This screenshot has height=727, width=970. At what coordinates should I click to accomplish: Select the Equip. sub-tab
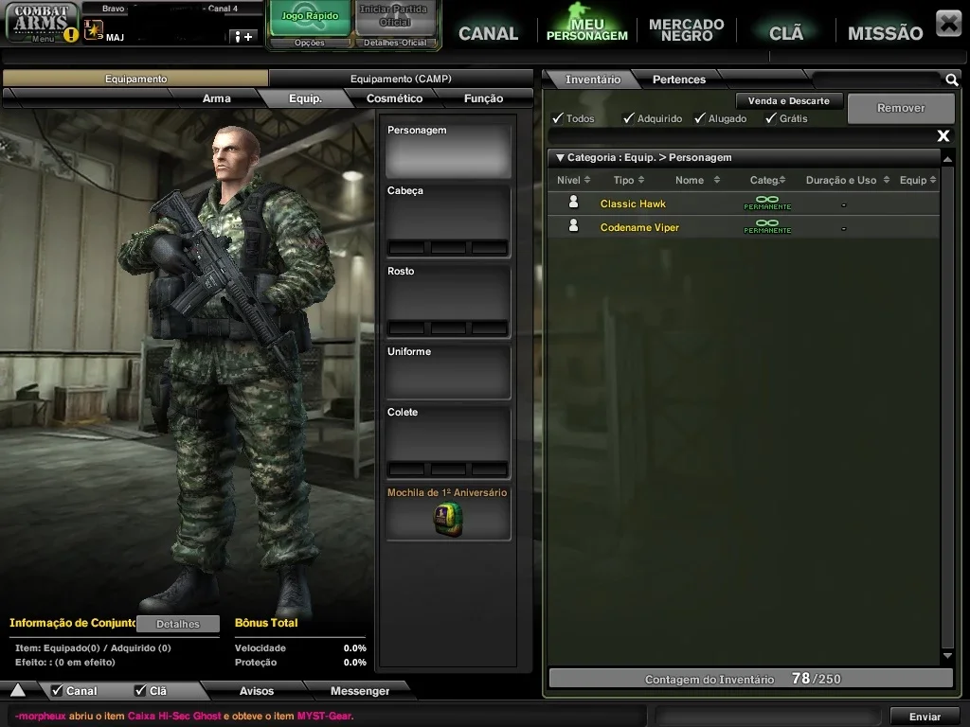click(305, 98)
